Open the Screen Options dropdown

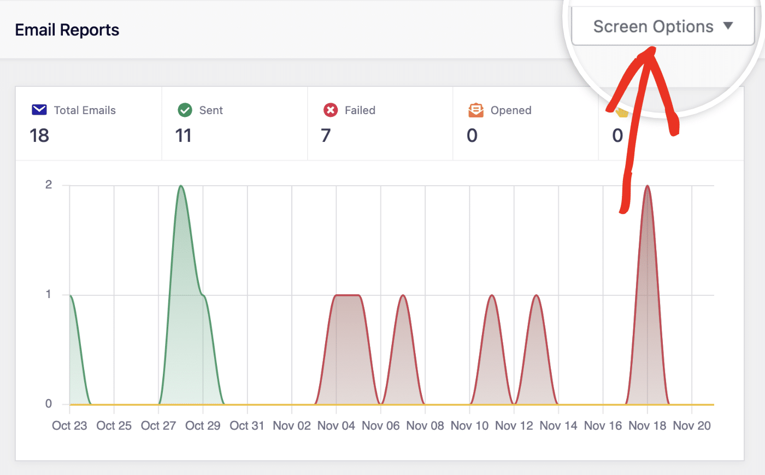pos(663,26)
